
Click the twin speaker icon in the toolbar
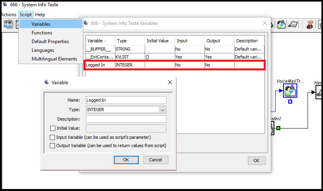point(8,24)
